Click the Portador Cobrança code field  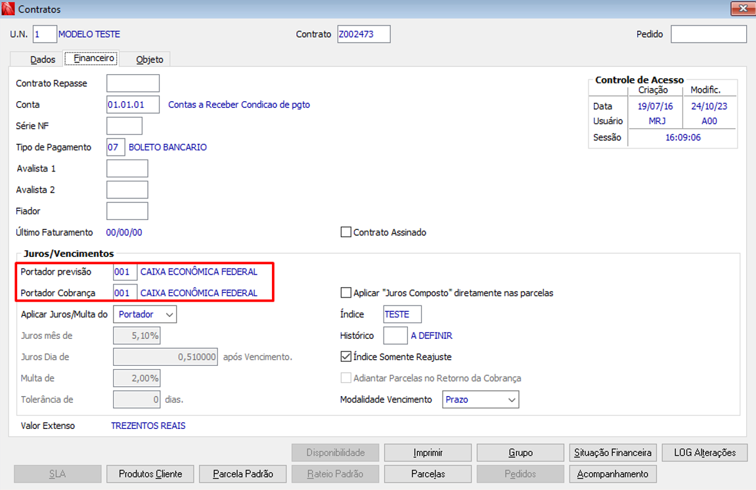pos(125,293)
